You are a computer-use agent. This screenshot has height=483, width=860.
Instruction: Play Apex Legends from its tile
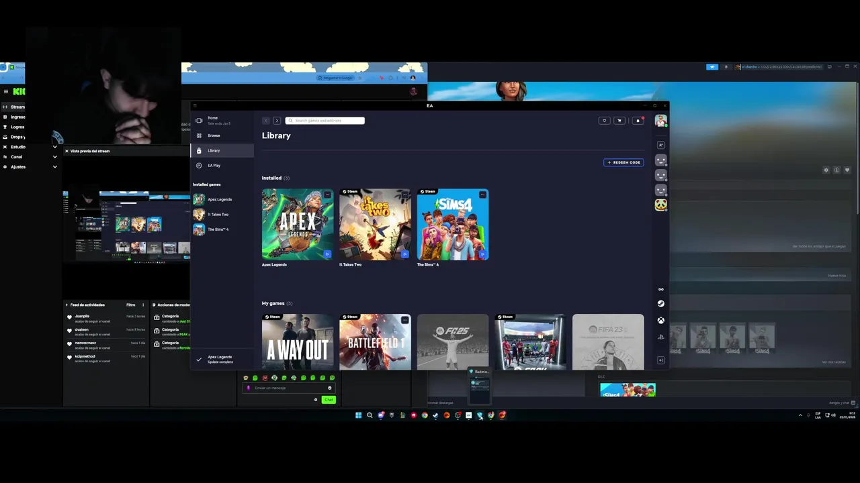(327, 254)
